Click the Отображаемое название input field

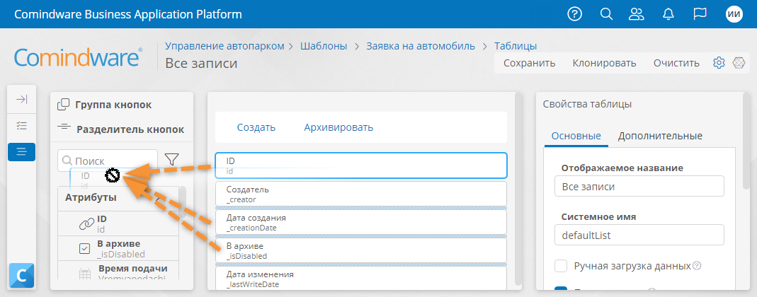click(x=639, y=186)
